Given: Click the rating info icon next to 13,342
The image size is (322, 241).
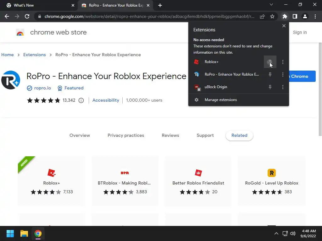Looking at the screenshot, I should tap(81, 100).
